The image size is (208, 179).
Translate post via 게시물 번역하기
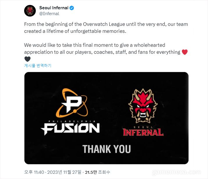click(38, 65)
